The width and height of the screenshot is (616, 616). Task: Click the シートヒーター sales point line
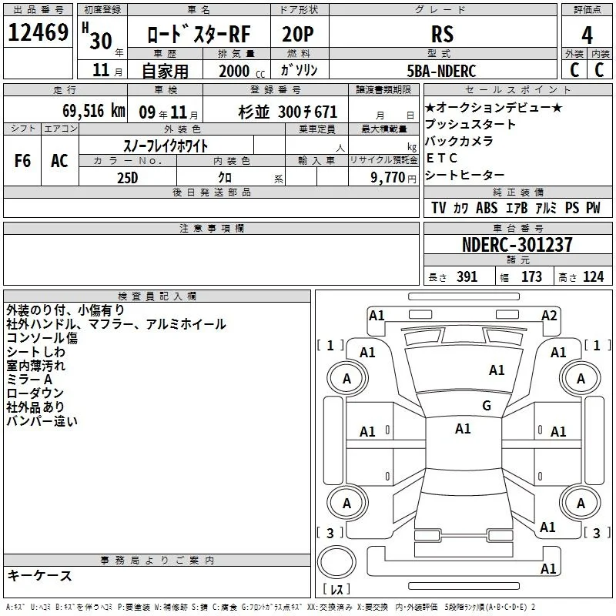465,175
